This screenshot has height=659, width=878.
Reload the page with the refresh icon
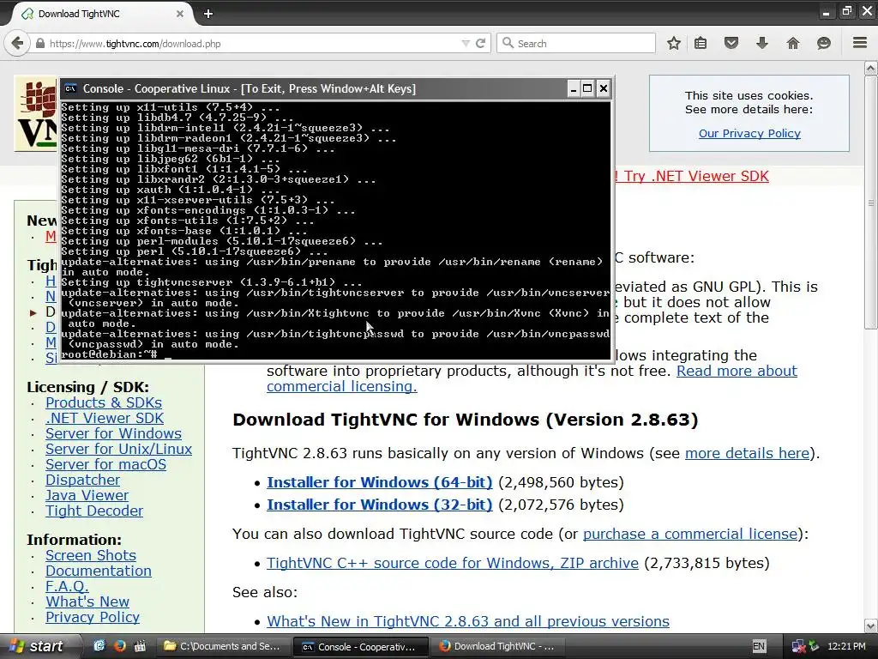[480, 43]
